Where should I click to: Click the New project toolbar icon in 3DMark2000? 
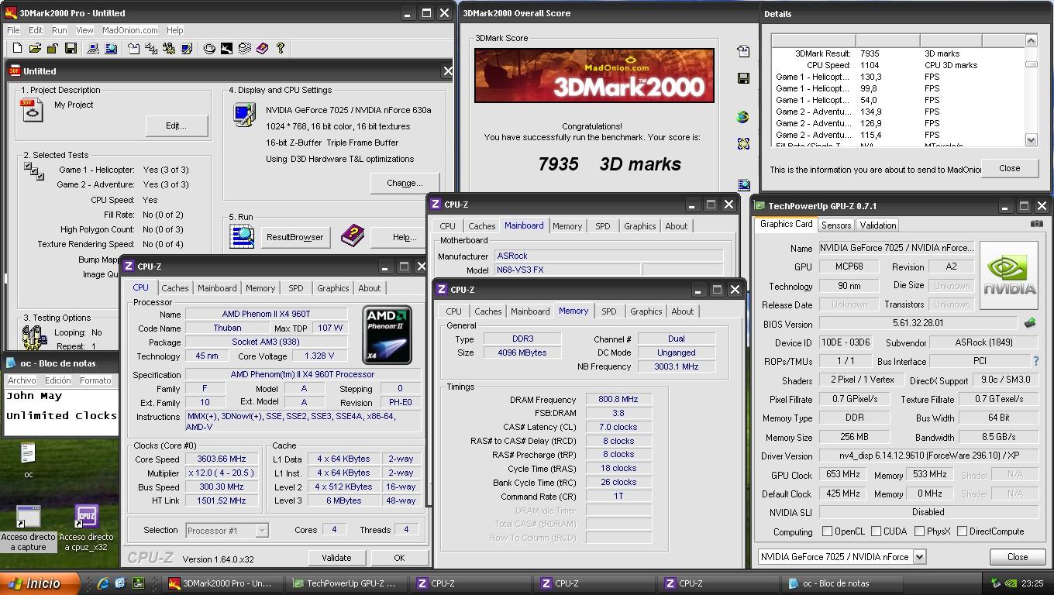coord(17,48)
